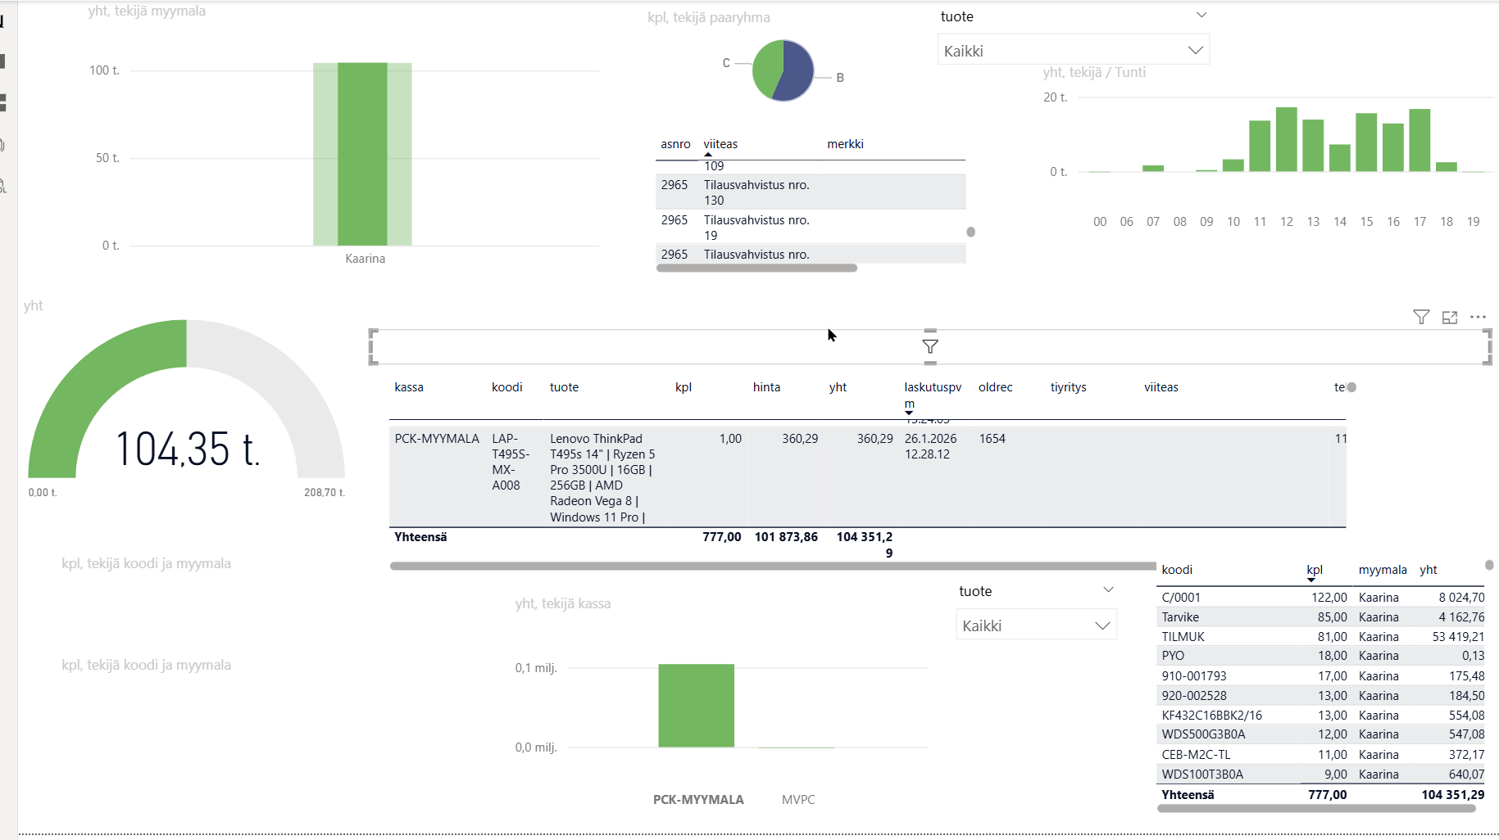Click the chevron beside the lower tuote slicer title
Screen dimensions: 1499x840
tap(1108, 590)
